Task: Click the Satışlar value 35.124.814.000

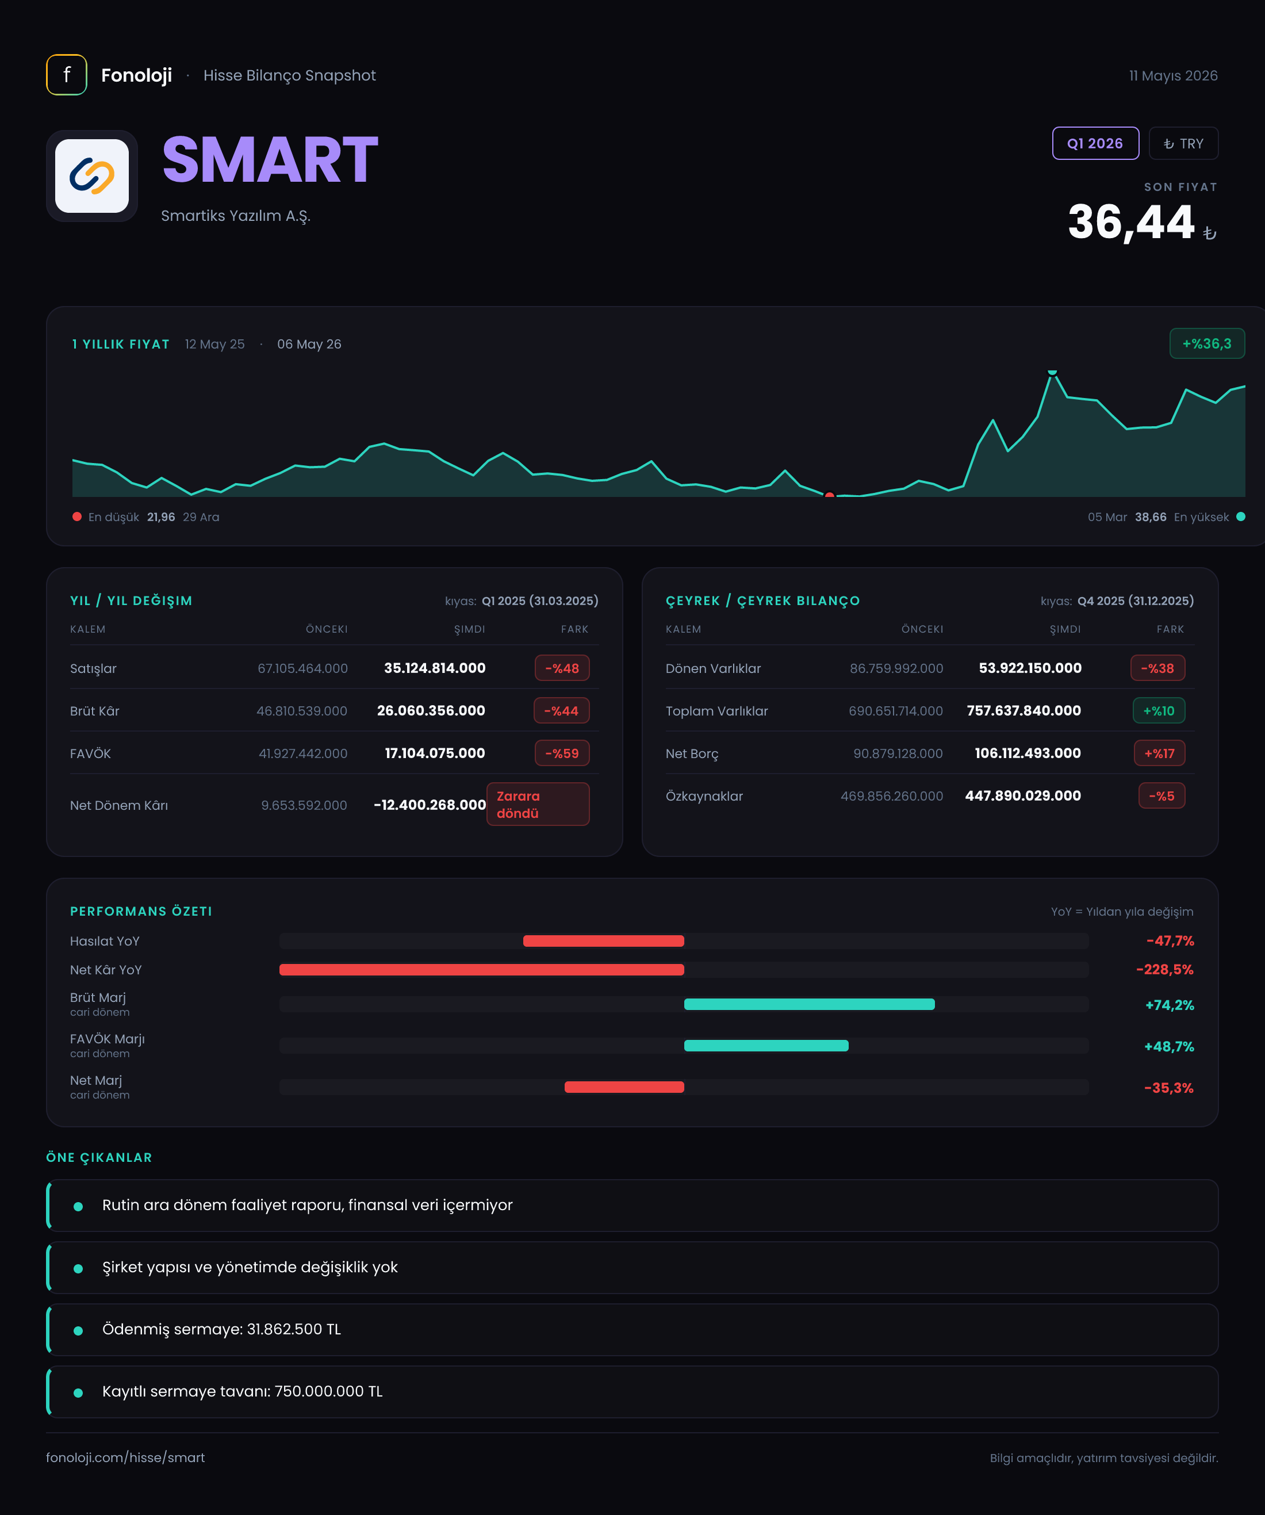Action: coord(434,668)
